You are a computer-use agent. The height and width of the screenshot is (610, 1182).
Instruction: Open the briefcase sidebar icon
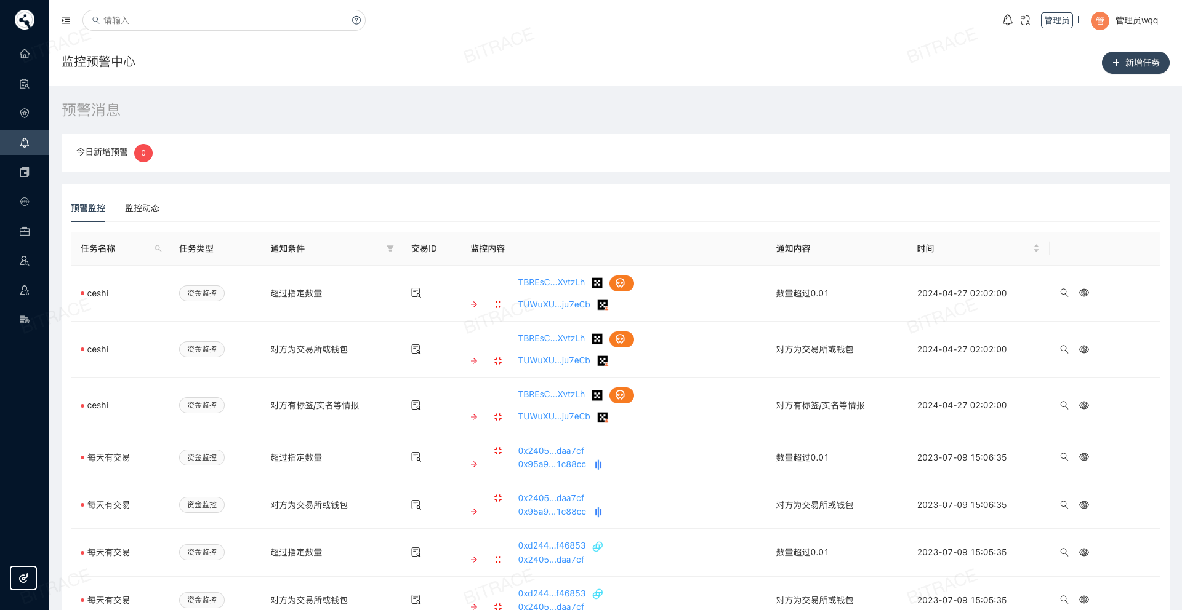pos(25,231)
